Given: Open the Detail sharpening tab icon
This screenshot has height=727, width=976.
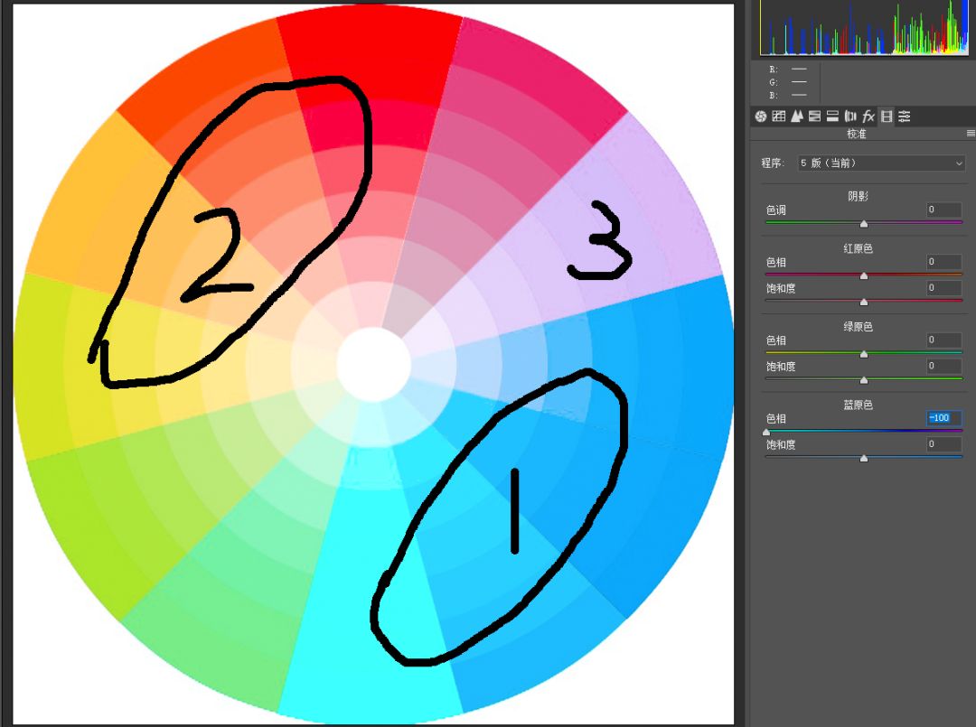Looking at the screenshot, I should pyautogui.click(x=796, y=117).
